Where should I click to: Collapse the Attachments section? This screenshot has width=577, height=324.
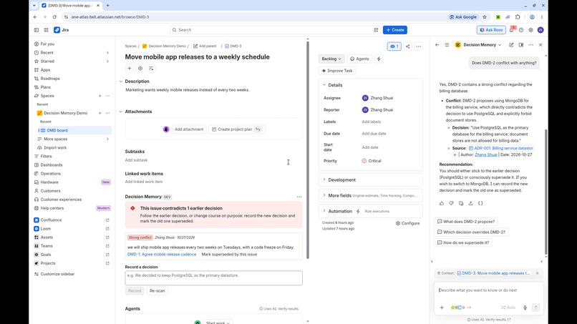[x=121, y=112]
